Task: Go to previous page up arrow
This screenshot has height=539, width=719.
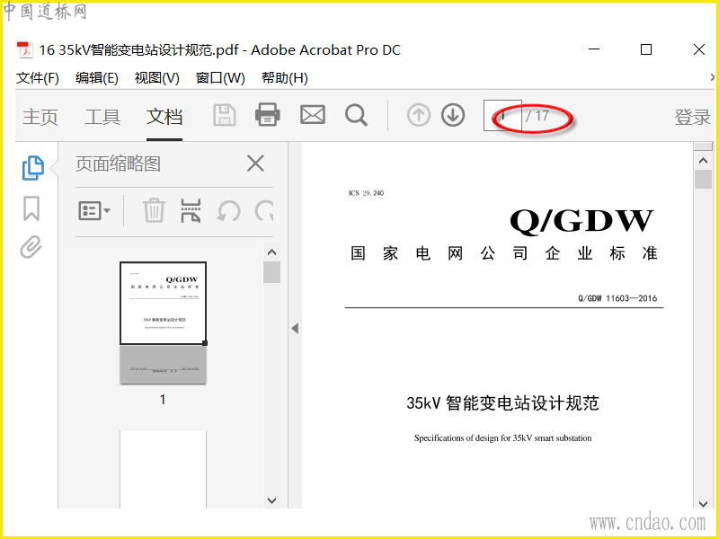Action: point(419,115)
